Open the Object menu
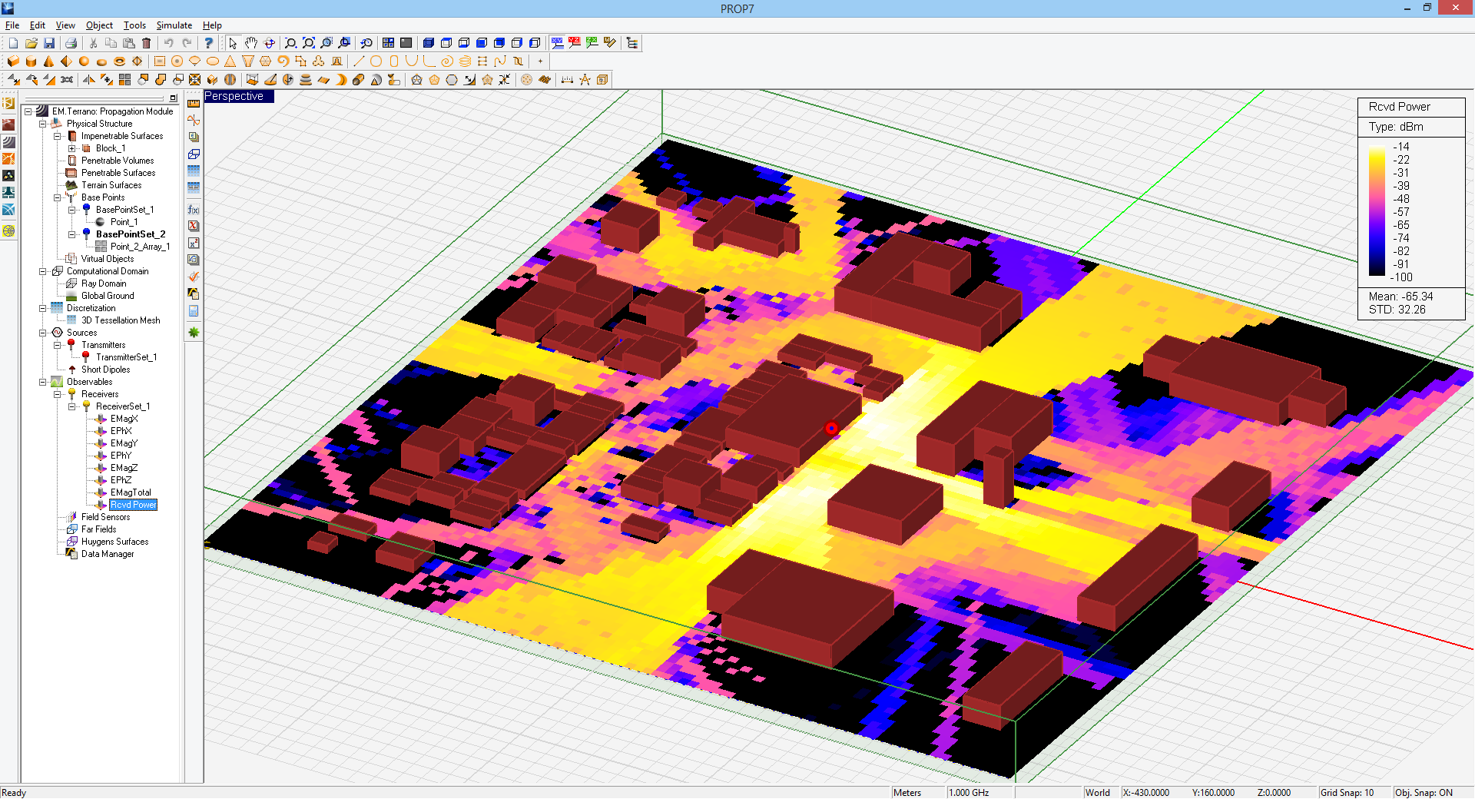This screenshot has width=1475, height=799. [99, 25]
